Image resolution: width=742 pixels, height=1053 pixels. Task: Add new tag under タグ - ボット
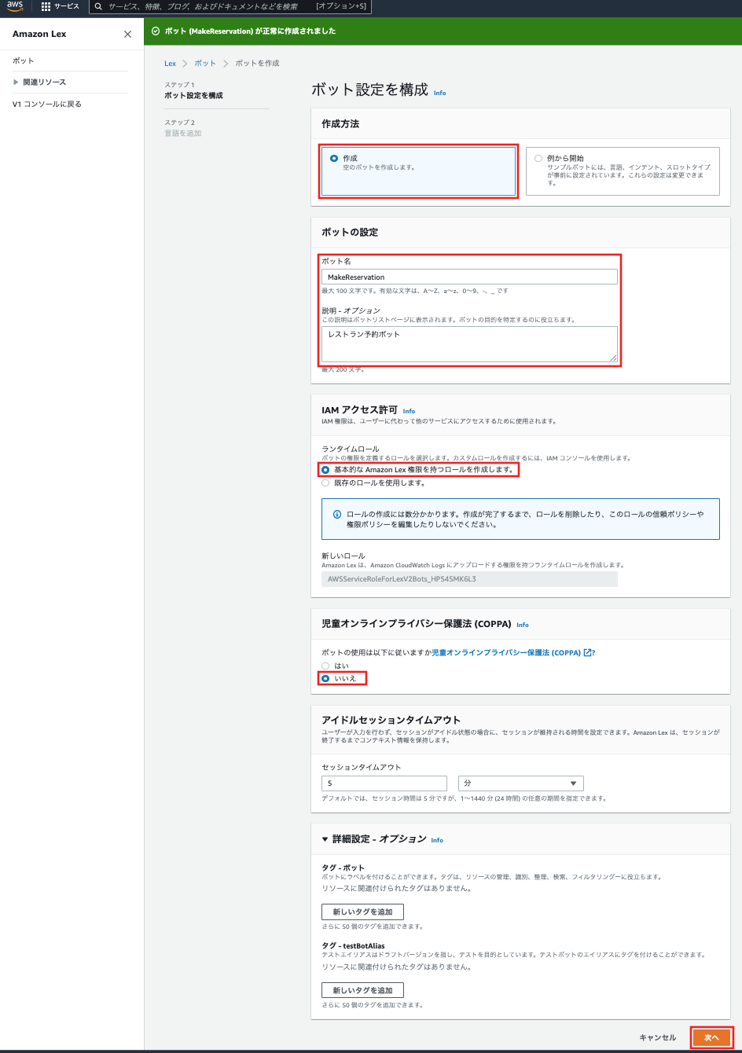[x=362, y=912]
